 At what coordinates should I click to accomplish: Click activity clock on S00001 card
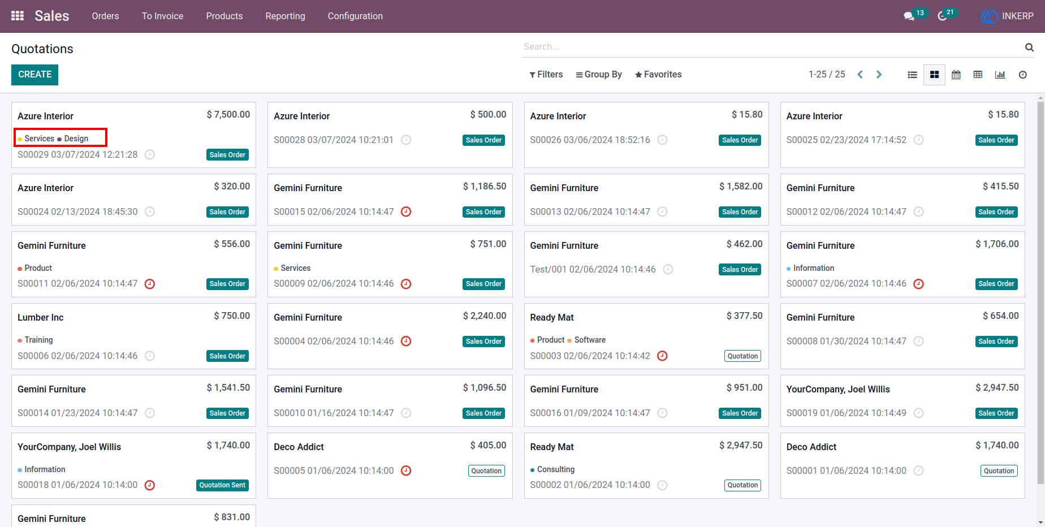click(x=919, y=470)
